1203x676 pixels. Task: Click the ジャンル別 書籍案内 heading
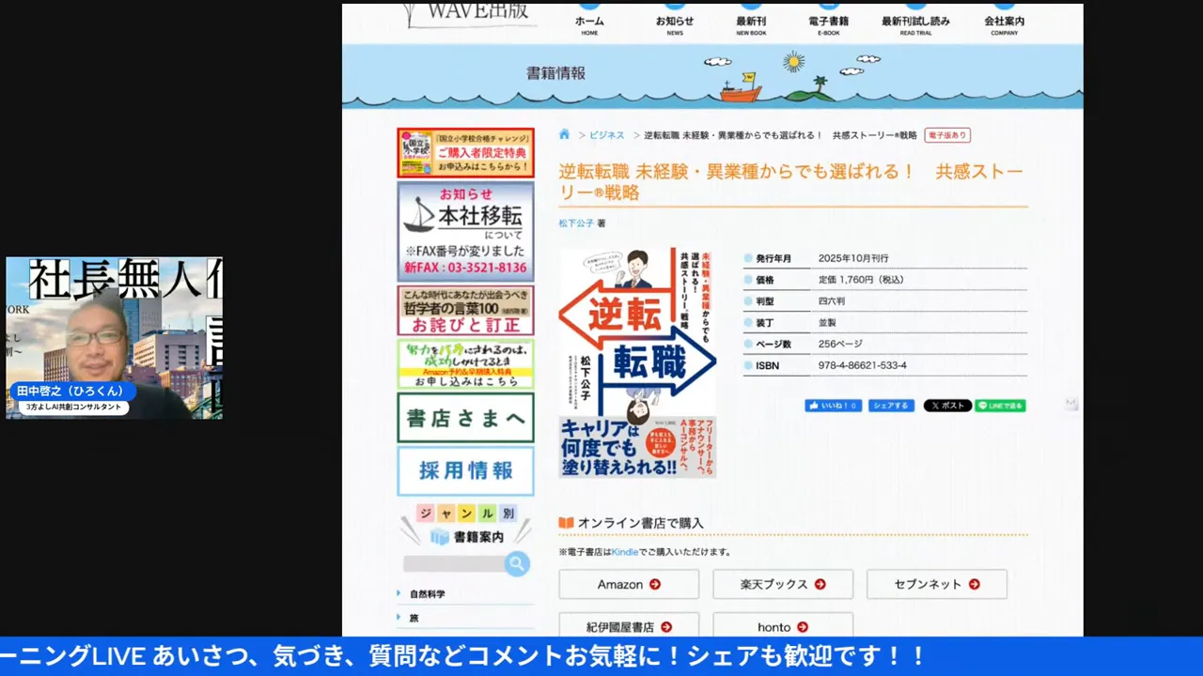465,525
